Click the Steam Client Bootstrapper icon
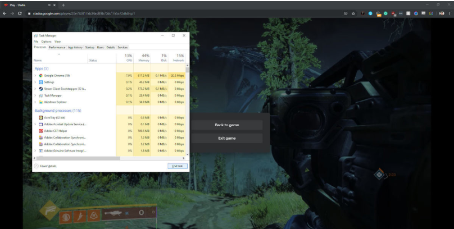 (x=40, y=89)
